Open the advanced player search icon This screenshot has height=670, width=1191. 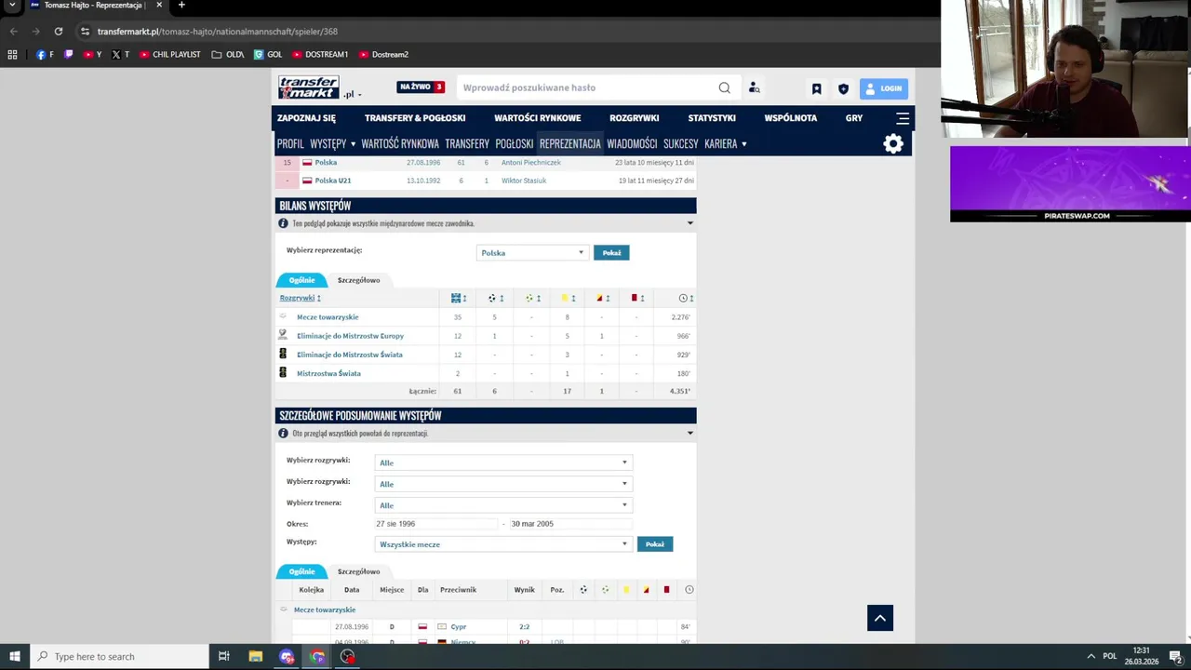tap(755, 87)
